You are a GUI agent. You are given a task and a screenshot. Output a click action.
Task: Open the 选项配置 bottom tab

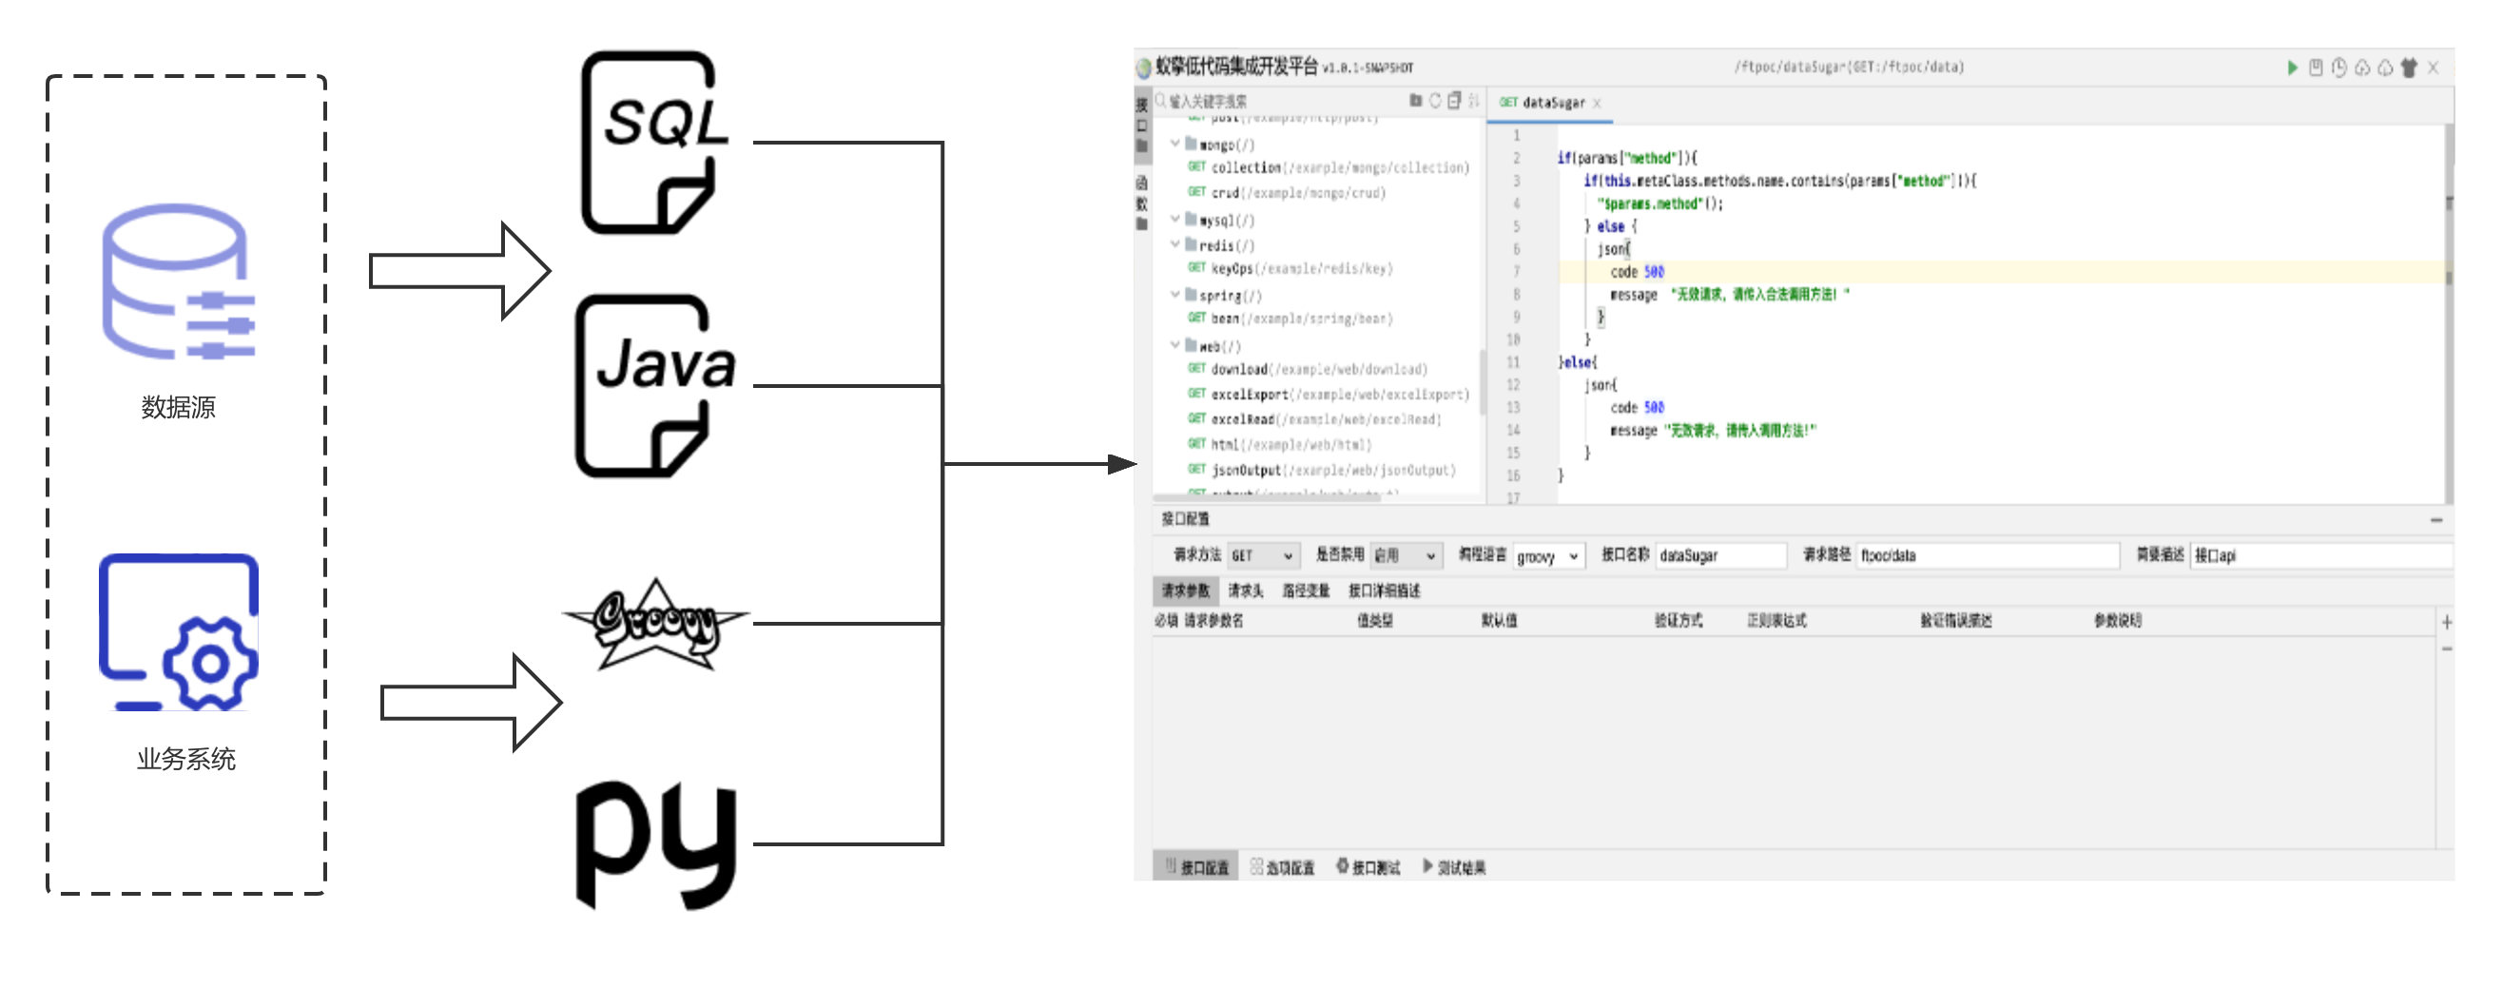tap(1283, 866)
